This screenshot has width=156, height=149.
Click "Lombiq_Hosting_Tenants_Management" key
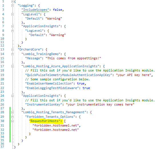[54, 112]
